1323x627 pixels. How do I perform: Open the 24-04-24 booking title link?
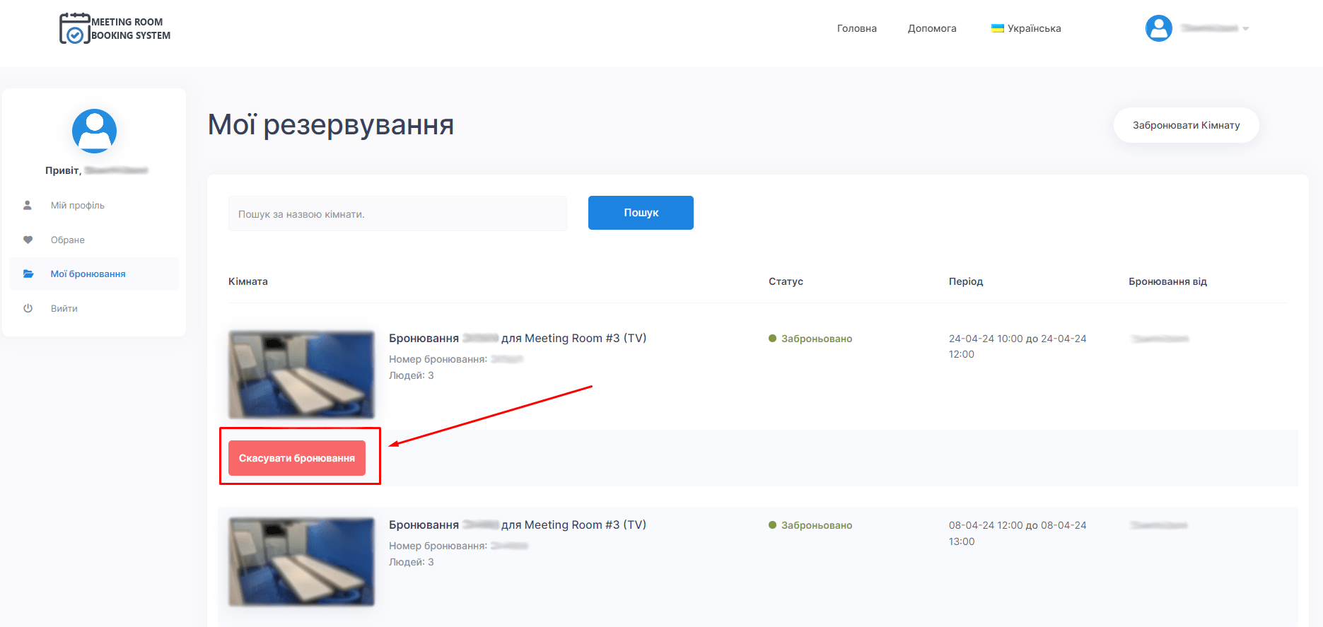click(x=517, y=339)
